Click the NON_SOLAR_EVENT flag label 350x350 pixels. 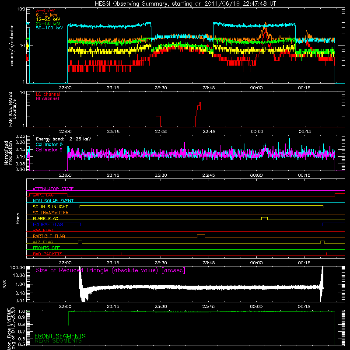coord(53,201)
